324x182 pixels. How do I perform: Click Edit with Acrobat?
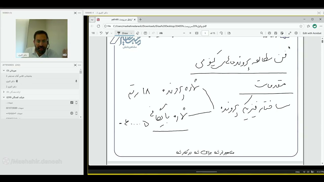pyautogui.click(x=312, y=33)
